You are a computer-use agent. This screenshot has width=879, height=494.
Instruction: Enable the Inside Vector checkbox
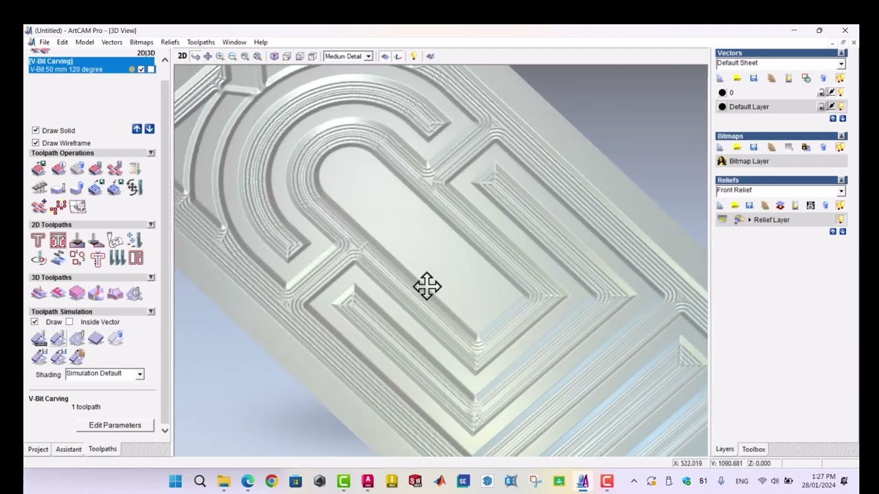69,322
